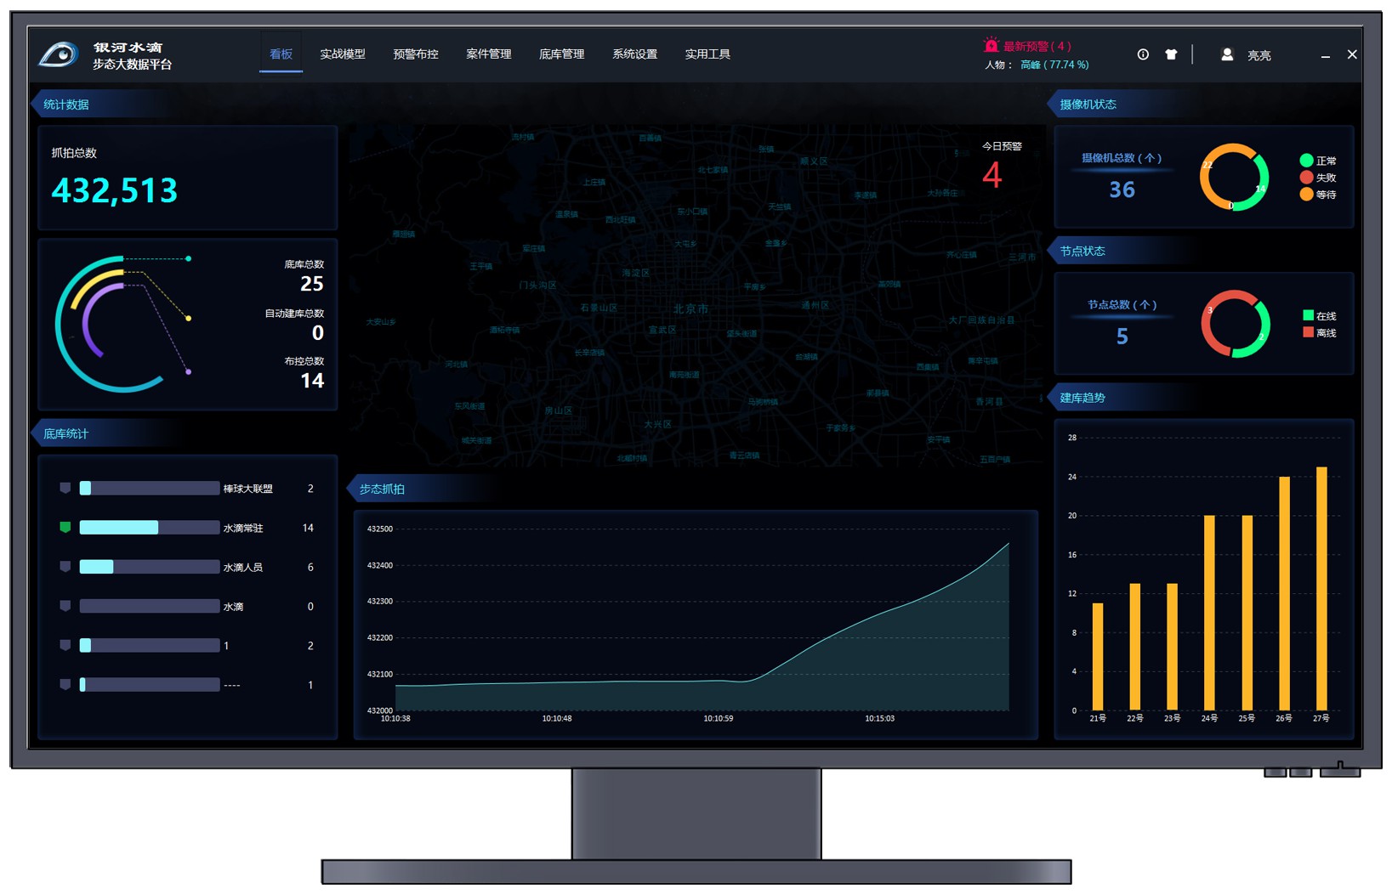Viewport: 1392px width, 894px height.
Task: Open the 预警布控 tab
Action: pos(415,54)
